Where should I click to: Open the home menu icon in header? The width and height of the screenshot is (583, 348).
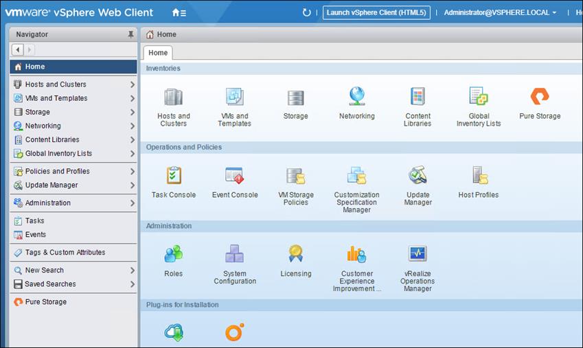[179, 12]
